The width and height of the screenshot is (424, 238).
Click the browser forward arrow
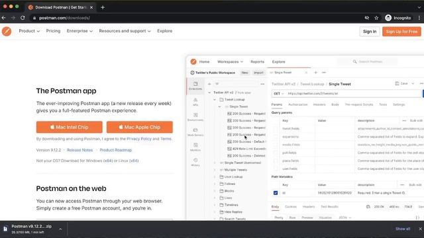(x=13, y=18)
